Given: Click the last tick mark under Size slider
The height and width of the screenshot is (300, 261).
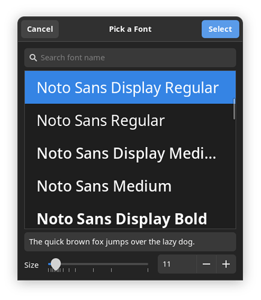Looking at the screenshot, I should pos(148,270).
